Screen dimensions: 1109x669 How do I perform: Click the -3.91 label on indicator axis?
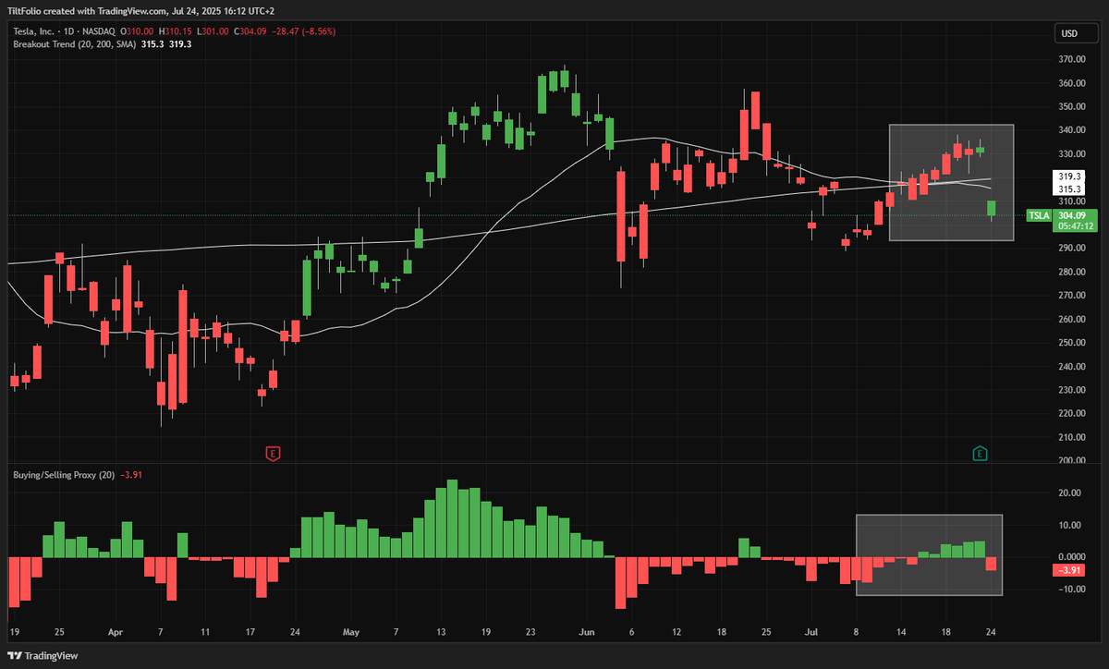1069,570
